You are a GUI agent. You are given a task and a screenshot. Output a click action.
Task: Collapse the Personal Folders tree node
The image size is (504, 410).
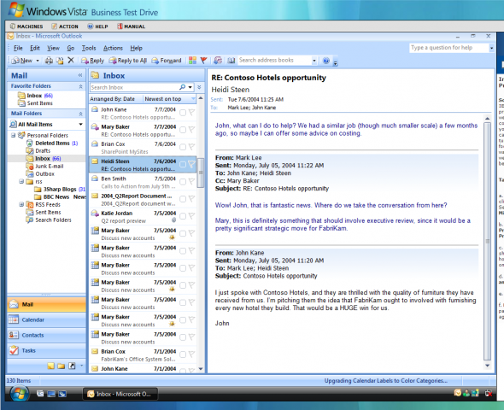coord(14,135)
